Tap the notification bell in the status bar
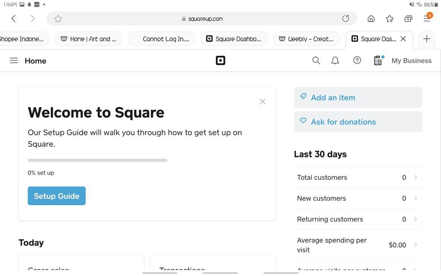 29,4
